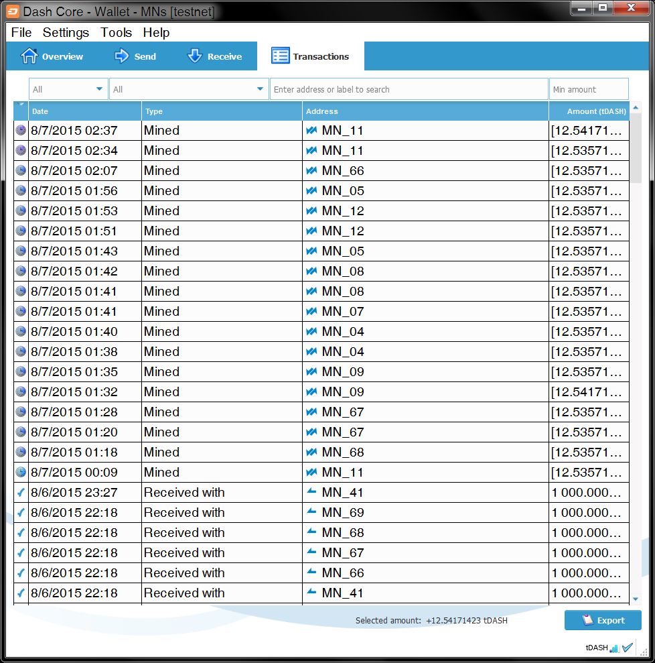Open the Settings menu

tap(66, 33)
